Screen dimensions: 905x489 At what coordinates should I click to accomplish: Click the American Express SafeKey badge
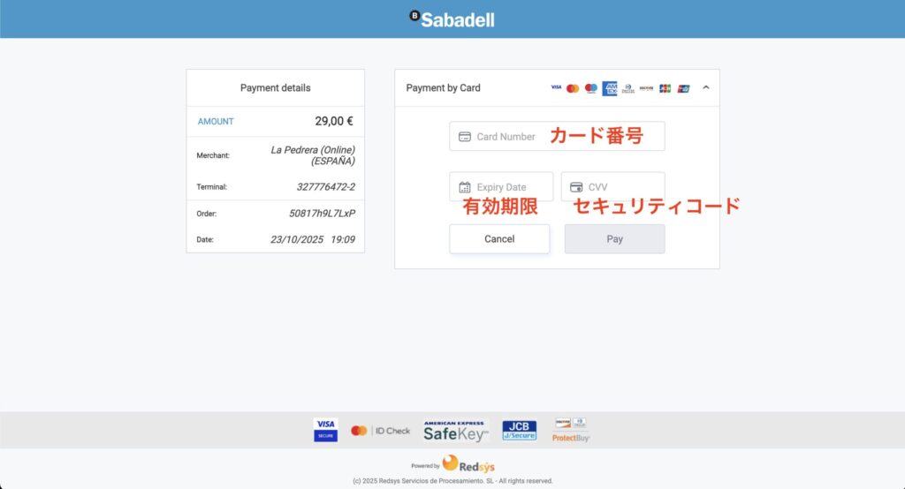coord(455,431)
